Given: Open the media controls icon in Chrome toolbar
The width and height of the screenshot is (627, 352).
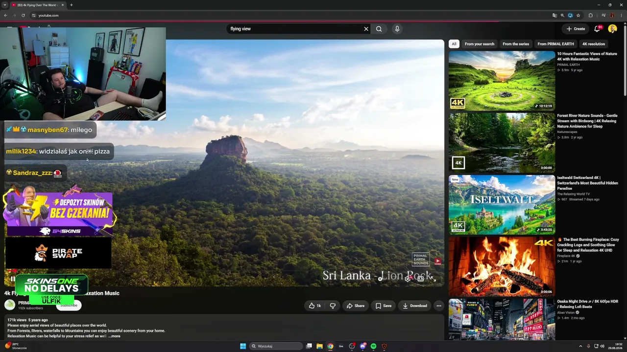Looking at the screenshot, I should pyautogui.click(x=603, y=15).
